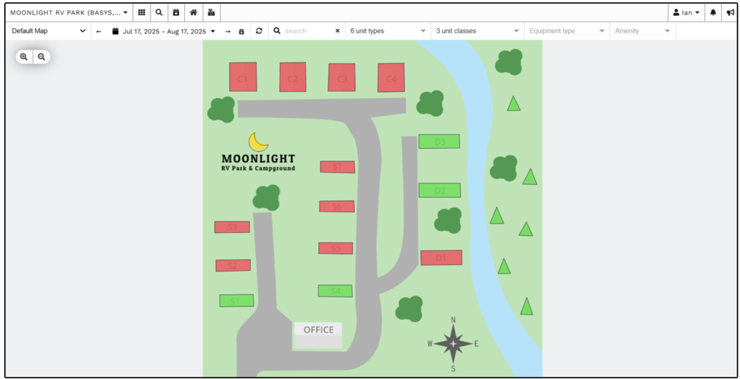Zoom out using the magnifier-minus control
The image size is (740, 379).
coord(41,56)
